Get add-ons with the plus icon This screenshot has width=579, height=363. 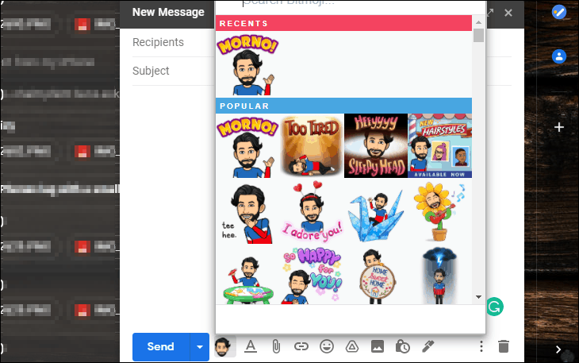click(x=559, y=127)
